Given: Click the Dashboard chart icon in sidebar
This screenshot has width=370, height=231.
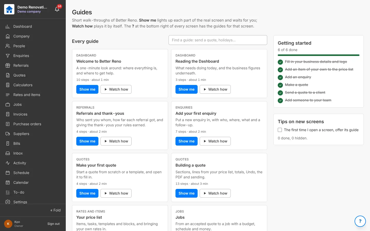Looking at the screenshot, I should click(x=8, y=26).
